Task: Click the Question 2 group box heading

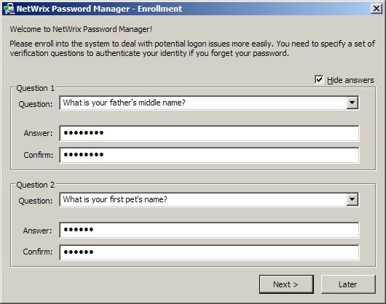Action: click(x=35, y=185)
